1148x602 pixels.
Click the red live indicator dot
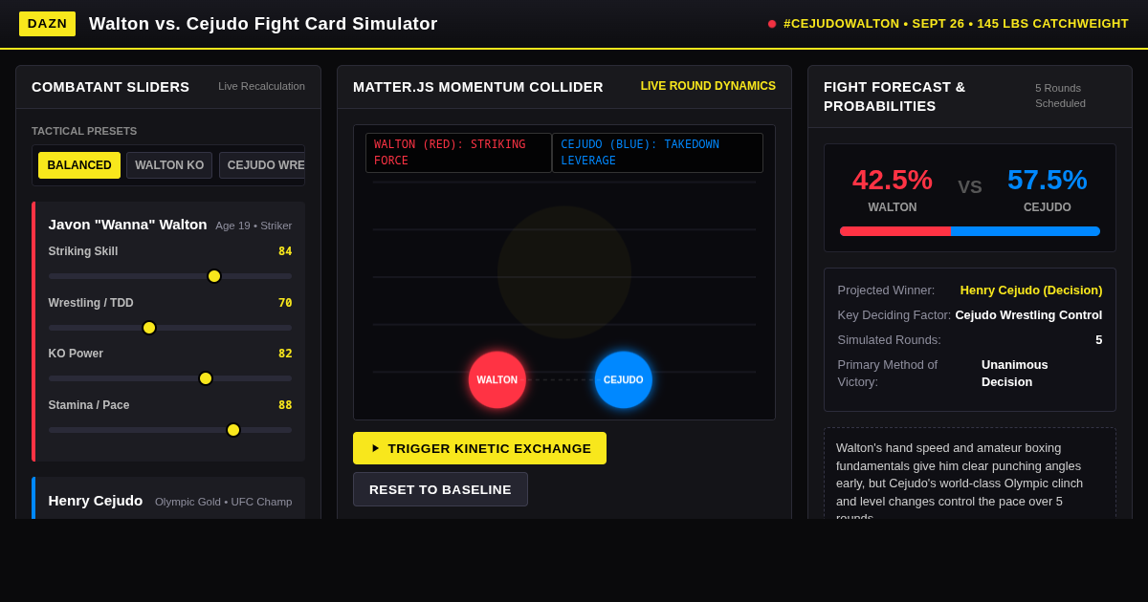tap(772, 24)
